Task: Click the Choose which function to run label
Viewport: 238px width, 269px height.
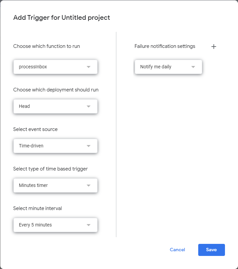Action: 46,46
